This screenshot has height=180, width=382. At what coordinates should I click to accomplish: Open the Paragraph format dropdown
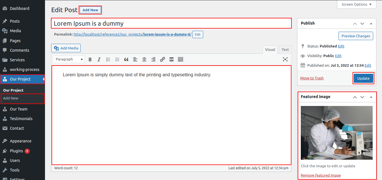(69, 59)
